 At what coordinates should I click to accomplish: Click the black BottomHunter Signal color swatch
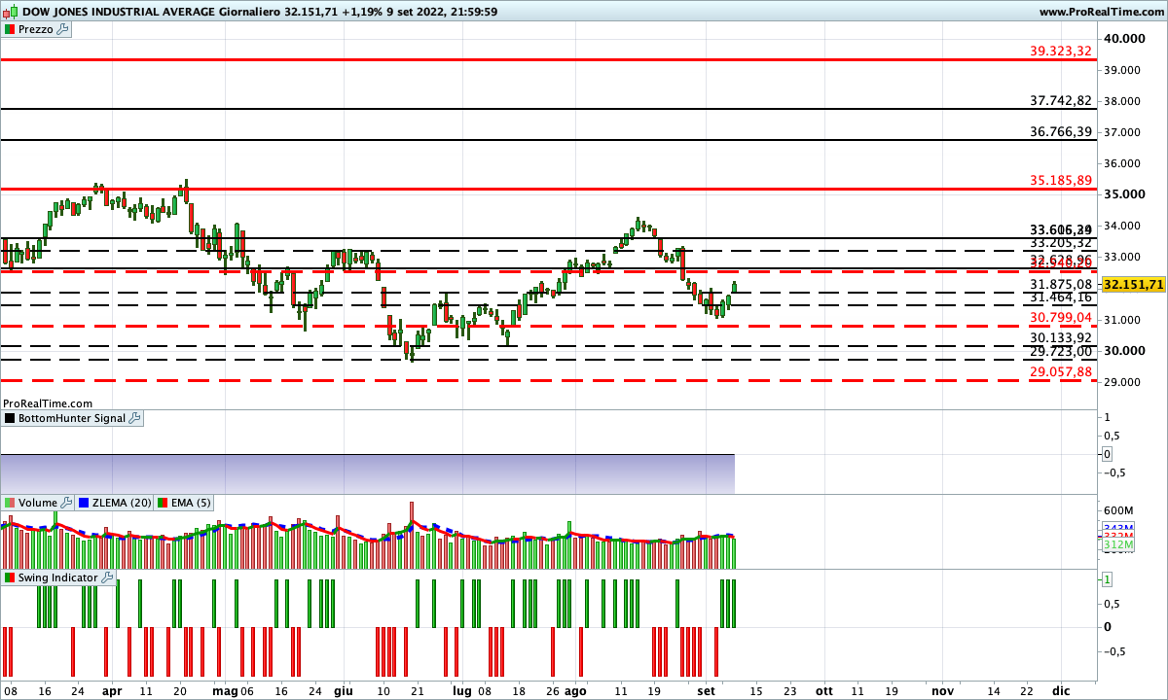[8, 418]
